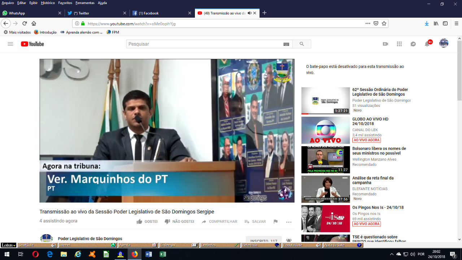Go to the YouTube home logo
462x260 pixels.
tap(32, 44)
